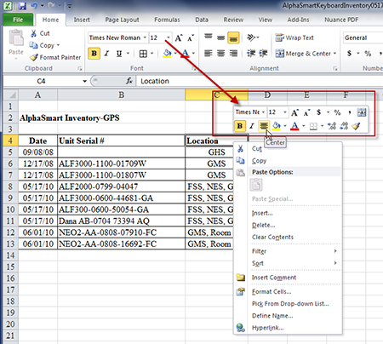Choose Hyperlink... from the context menu

pos(267,328)
